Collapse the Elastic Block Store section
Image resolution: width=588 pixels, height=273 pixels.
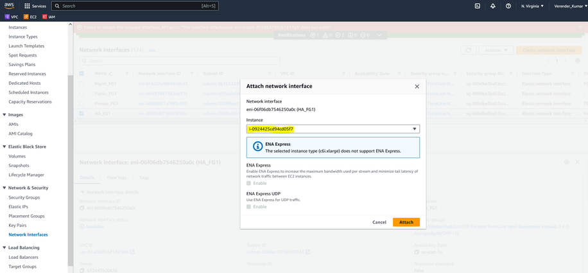4,146
